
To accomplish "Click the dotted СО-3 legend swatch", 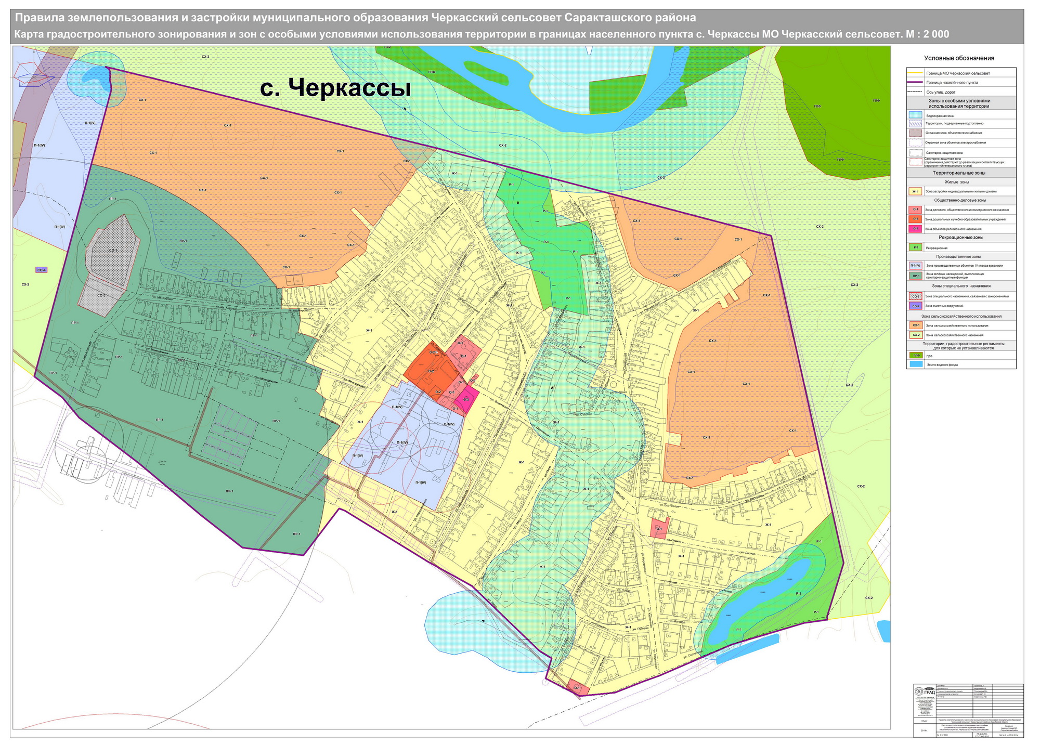I will 915,296.
